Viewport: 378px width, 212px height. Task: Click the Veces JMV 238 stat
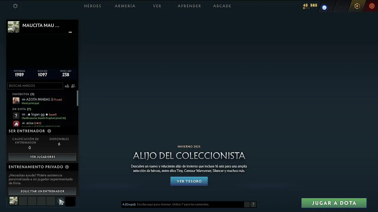pos(66,73)
